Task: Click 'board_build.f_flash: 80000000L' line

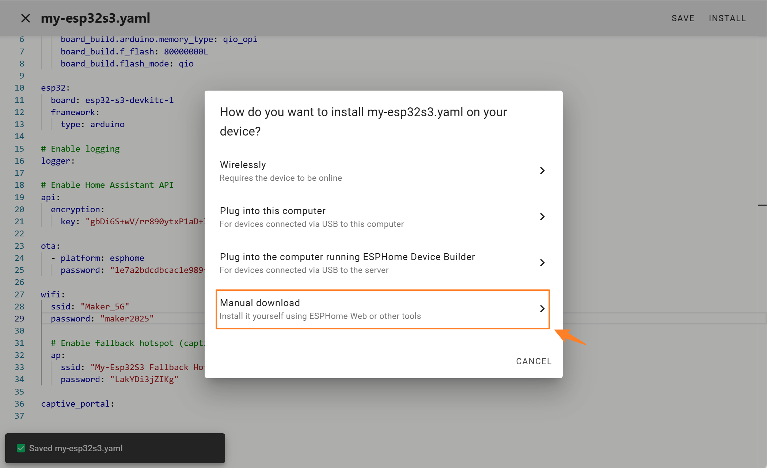Action: pyautogui.click(x=134, y=52)
